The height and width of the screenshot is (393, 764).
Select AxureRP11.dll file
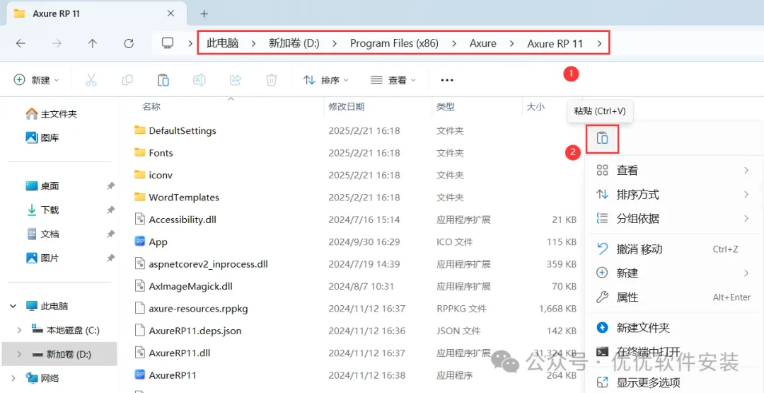tap(180, 353)
